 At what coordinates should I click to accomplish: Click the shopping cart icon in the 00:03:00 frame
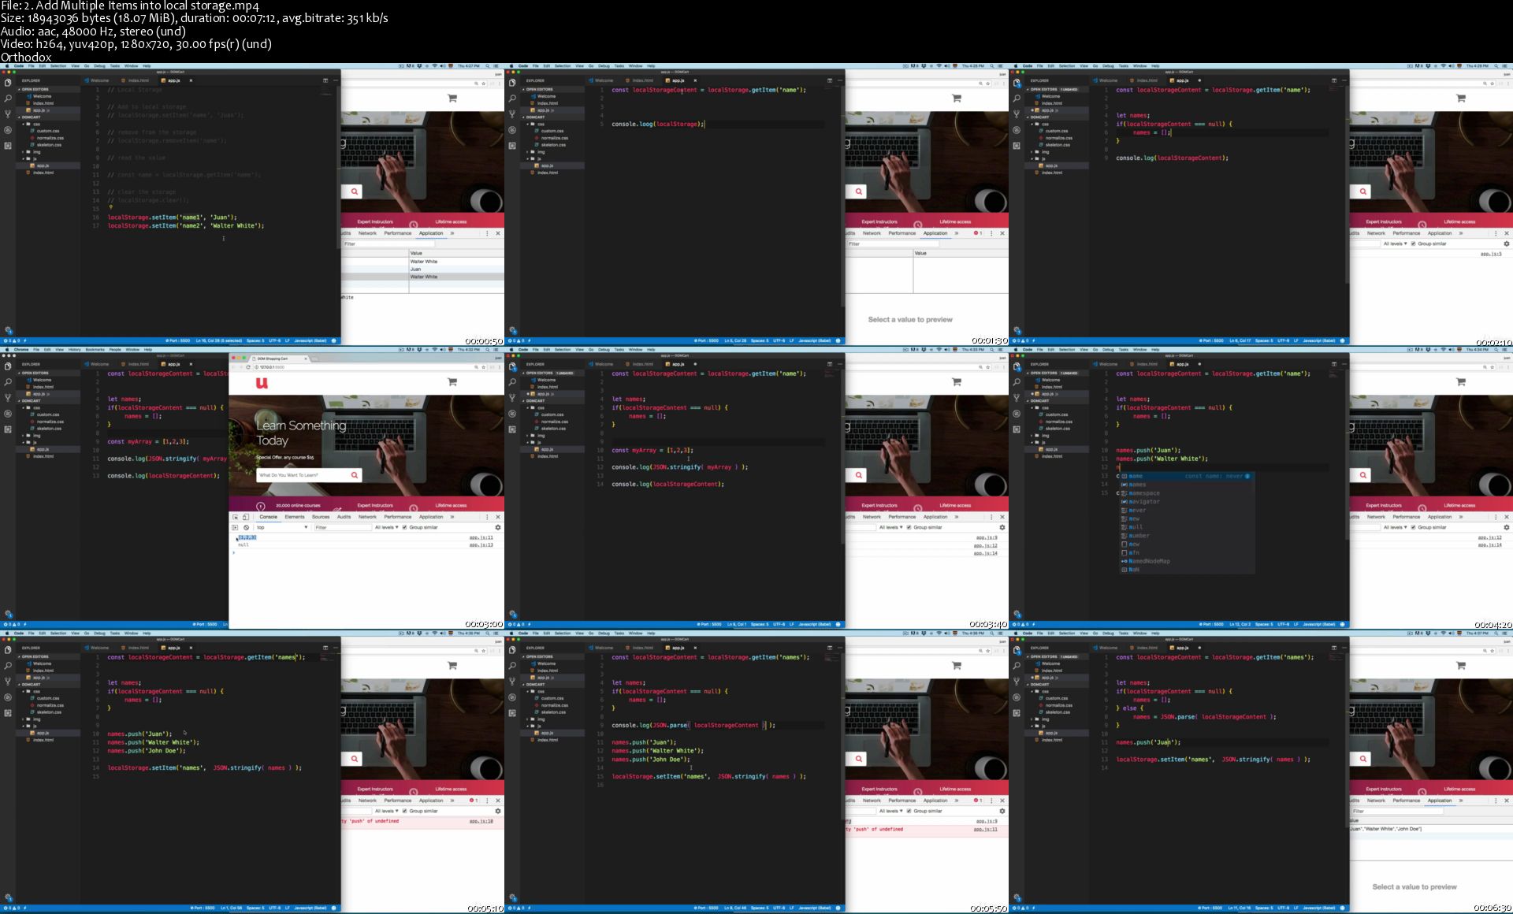(452, 382)
